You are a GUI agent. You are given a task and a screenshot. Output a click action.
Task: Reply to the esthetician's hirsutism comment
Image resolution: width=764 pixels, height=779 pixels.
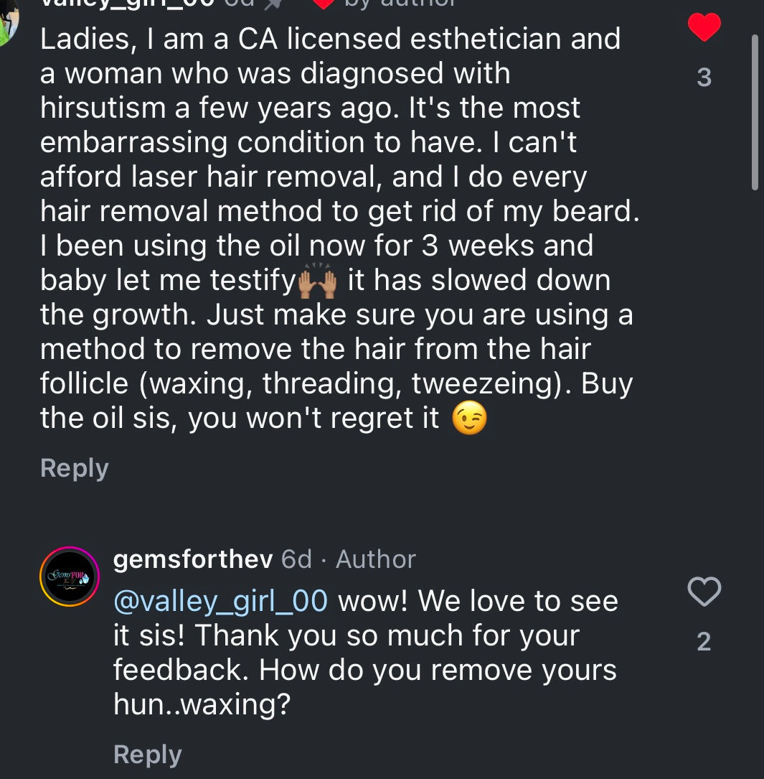pyautogui.click(x=74, y=468)
